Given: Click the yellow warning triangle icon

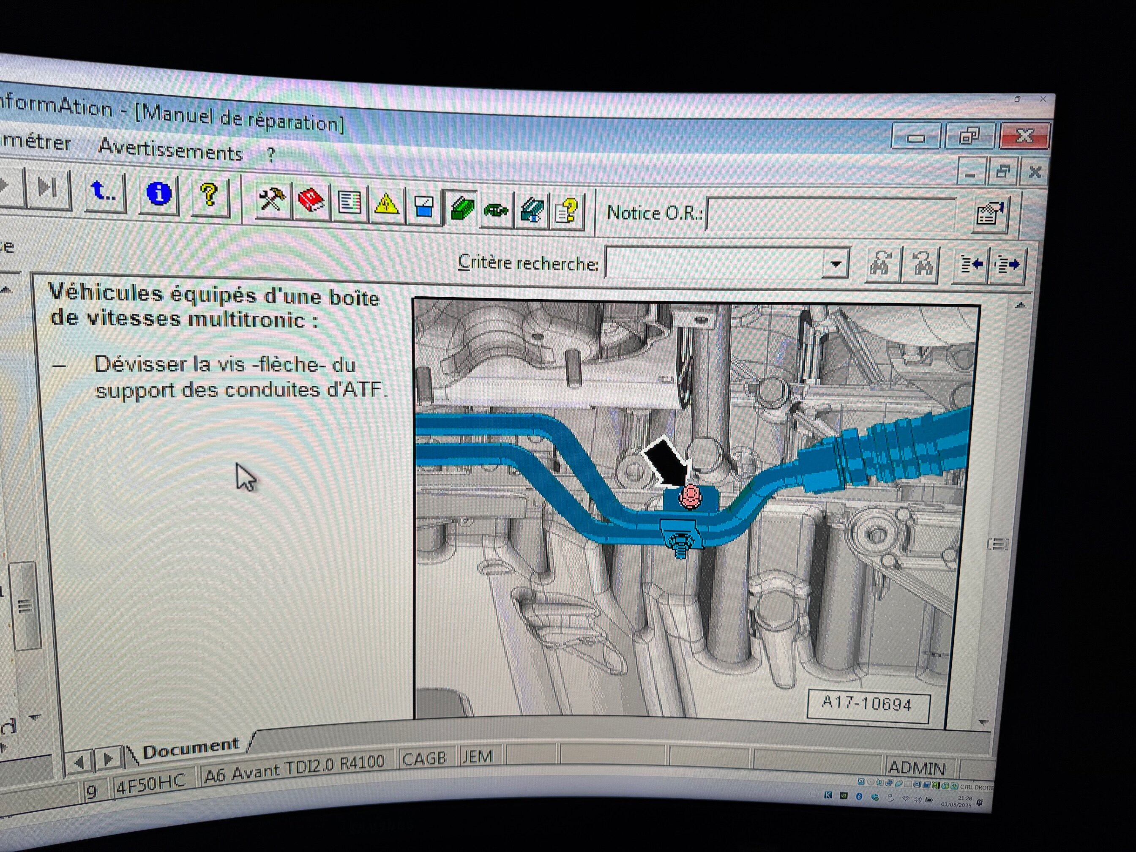Looking at the screenshot, I should [x=386, y=205].
